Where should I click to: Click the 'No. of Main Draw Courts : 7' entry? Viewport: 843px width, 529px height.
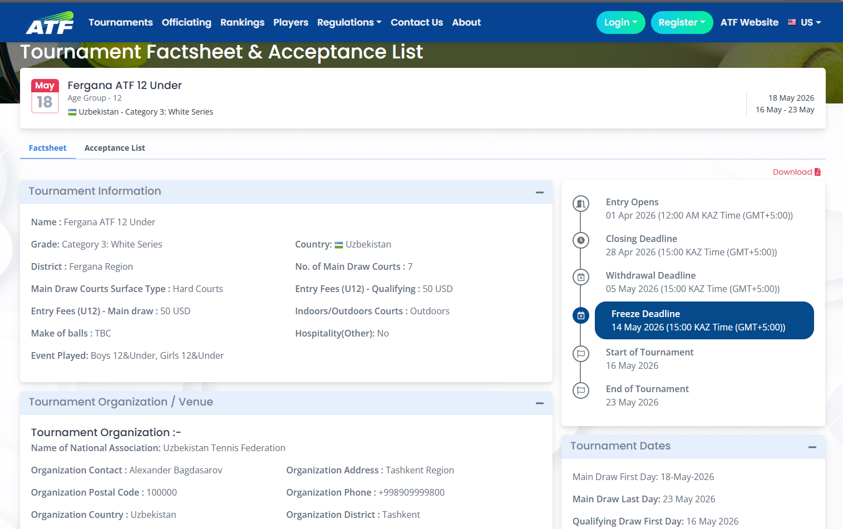point(354,266)
